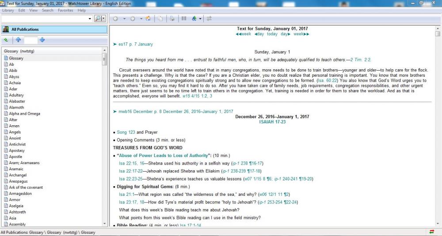Viewport: 442px width, 236px height.
Task: Open the Back button history dropdown
Action: pyautogui.click(x=124, y=19)
